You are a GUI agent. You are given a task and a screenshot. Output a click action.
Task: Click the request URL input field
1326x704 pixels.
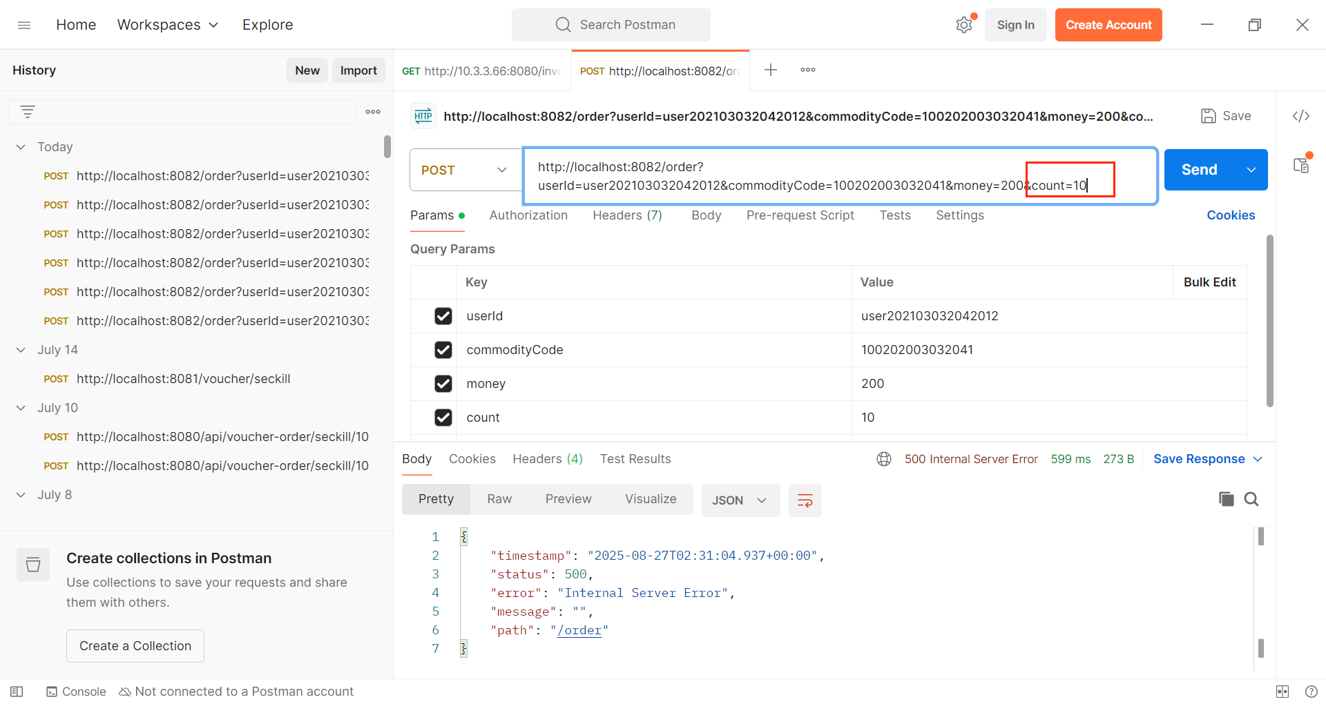[840, 176]
